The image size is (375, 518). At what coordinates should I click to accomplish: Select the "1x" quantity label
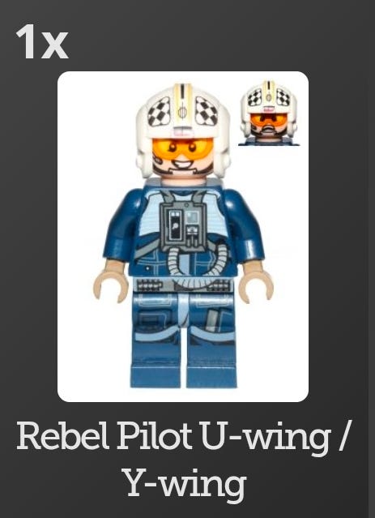click(41, 42)
